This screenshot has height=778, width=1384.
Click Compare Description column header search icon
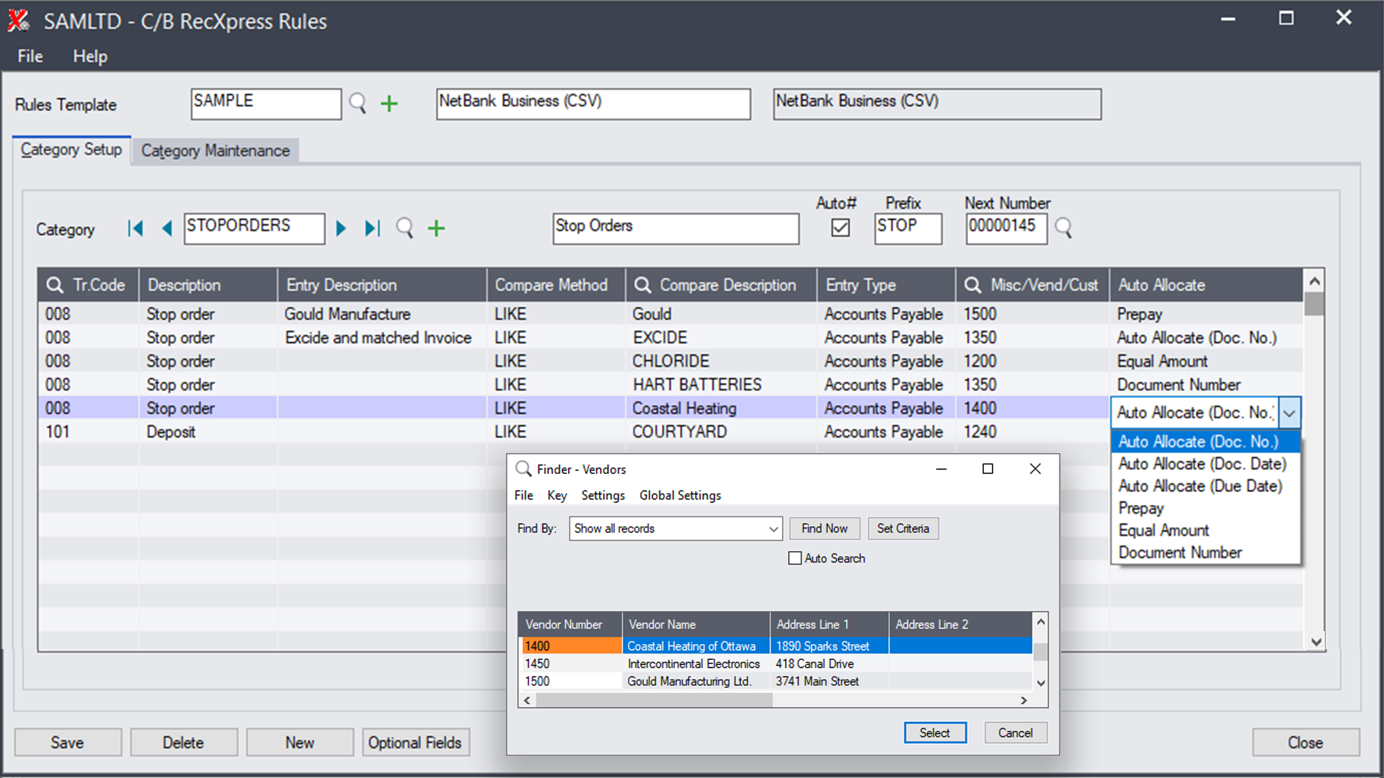tap(642, 285)
